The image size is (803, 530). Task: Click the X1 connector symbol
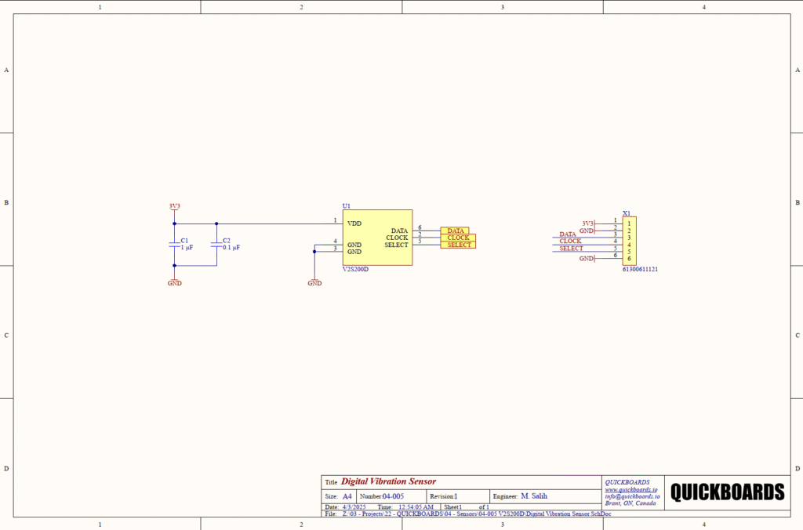629,241
